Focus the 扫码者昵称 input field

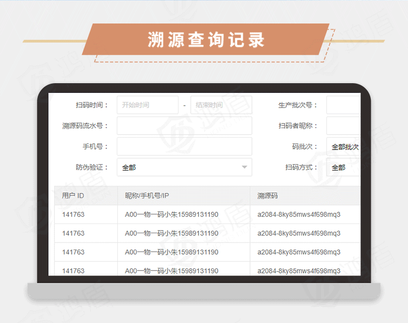click(343, 126)
